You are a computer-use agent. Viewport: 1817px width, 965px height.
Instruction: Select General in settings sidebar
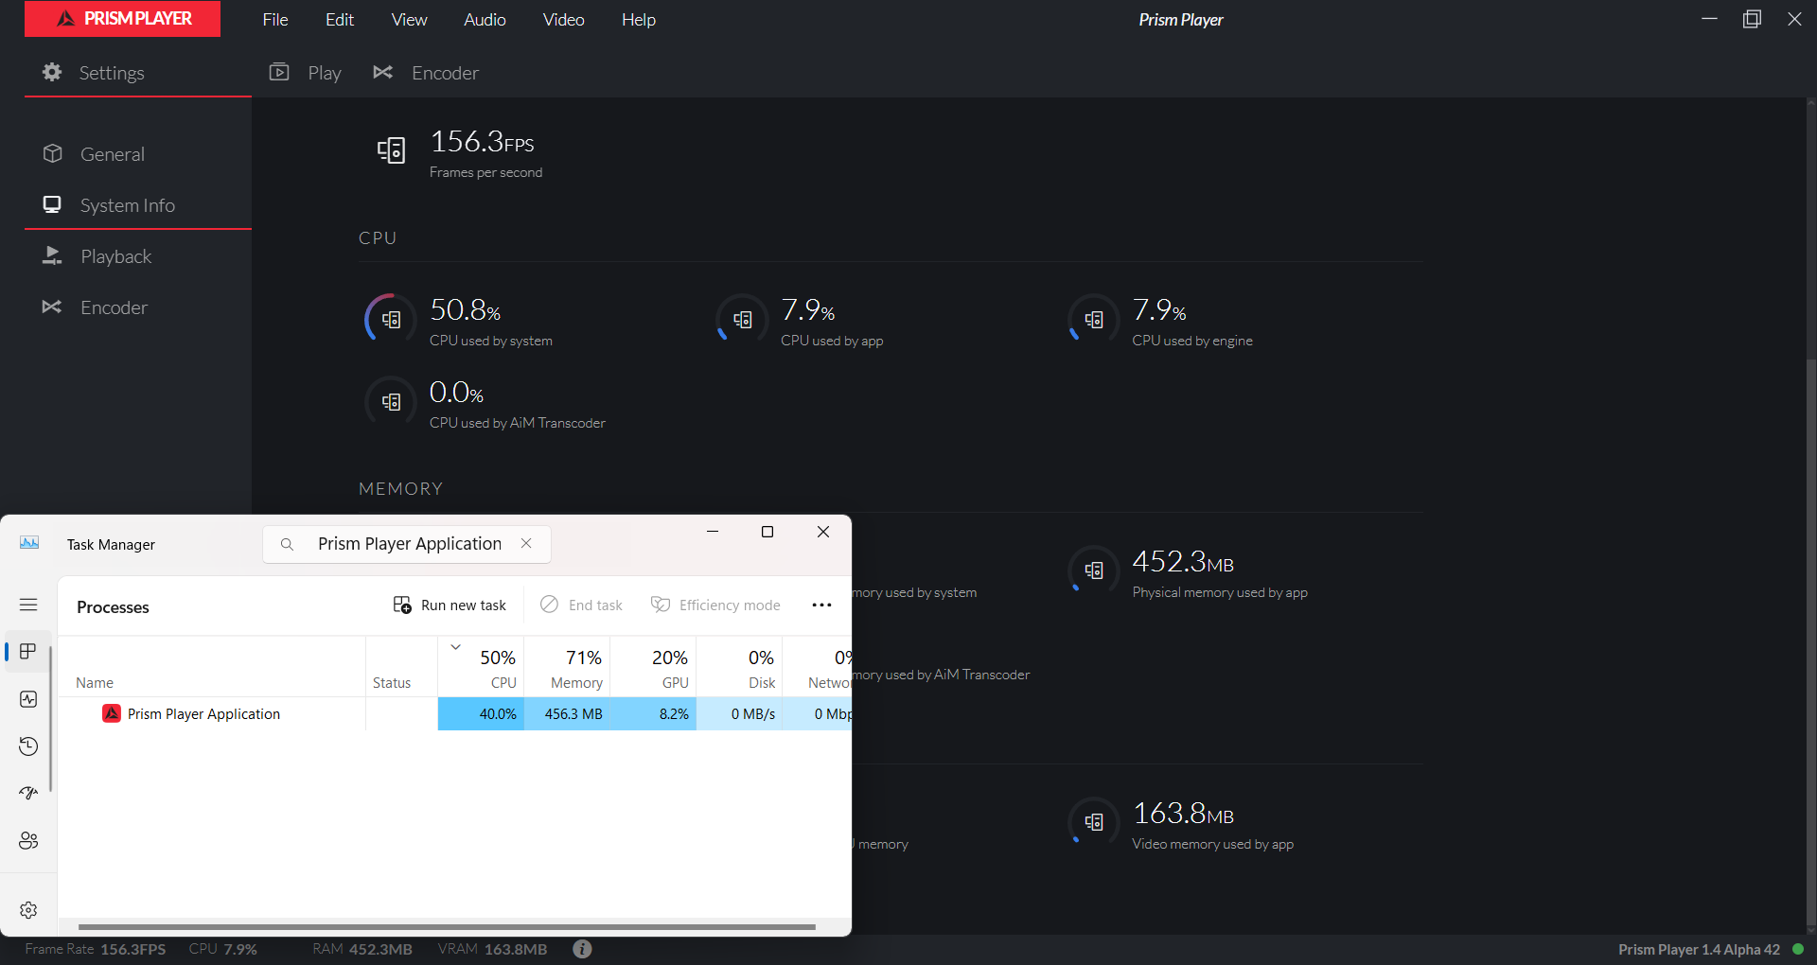tap(138, 154)
